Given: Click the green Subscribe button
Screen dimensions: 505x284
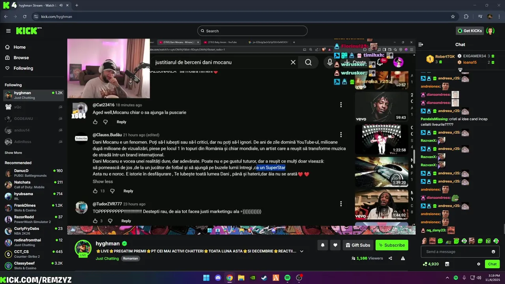Looking at the screenshot, I should (x=392, y=245).
